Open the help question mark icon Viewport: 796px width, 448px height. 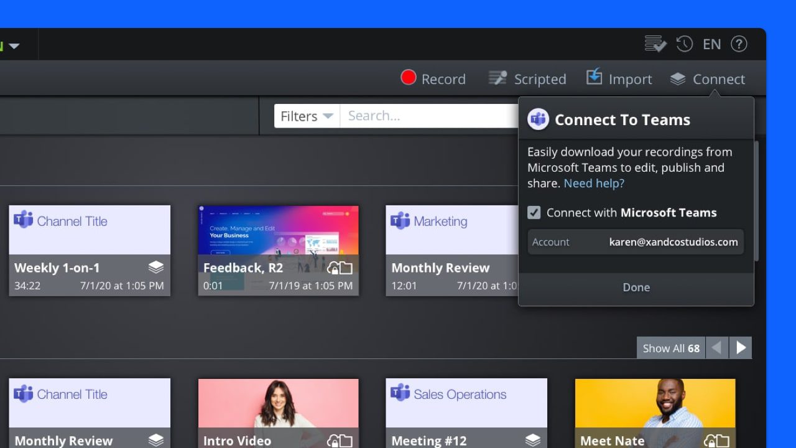pos(739,44)
